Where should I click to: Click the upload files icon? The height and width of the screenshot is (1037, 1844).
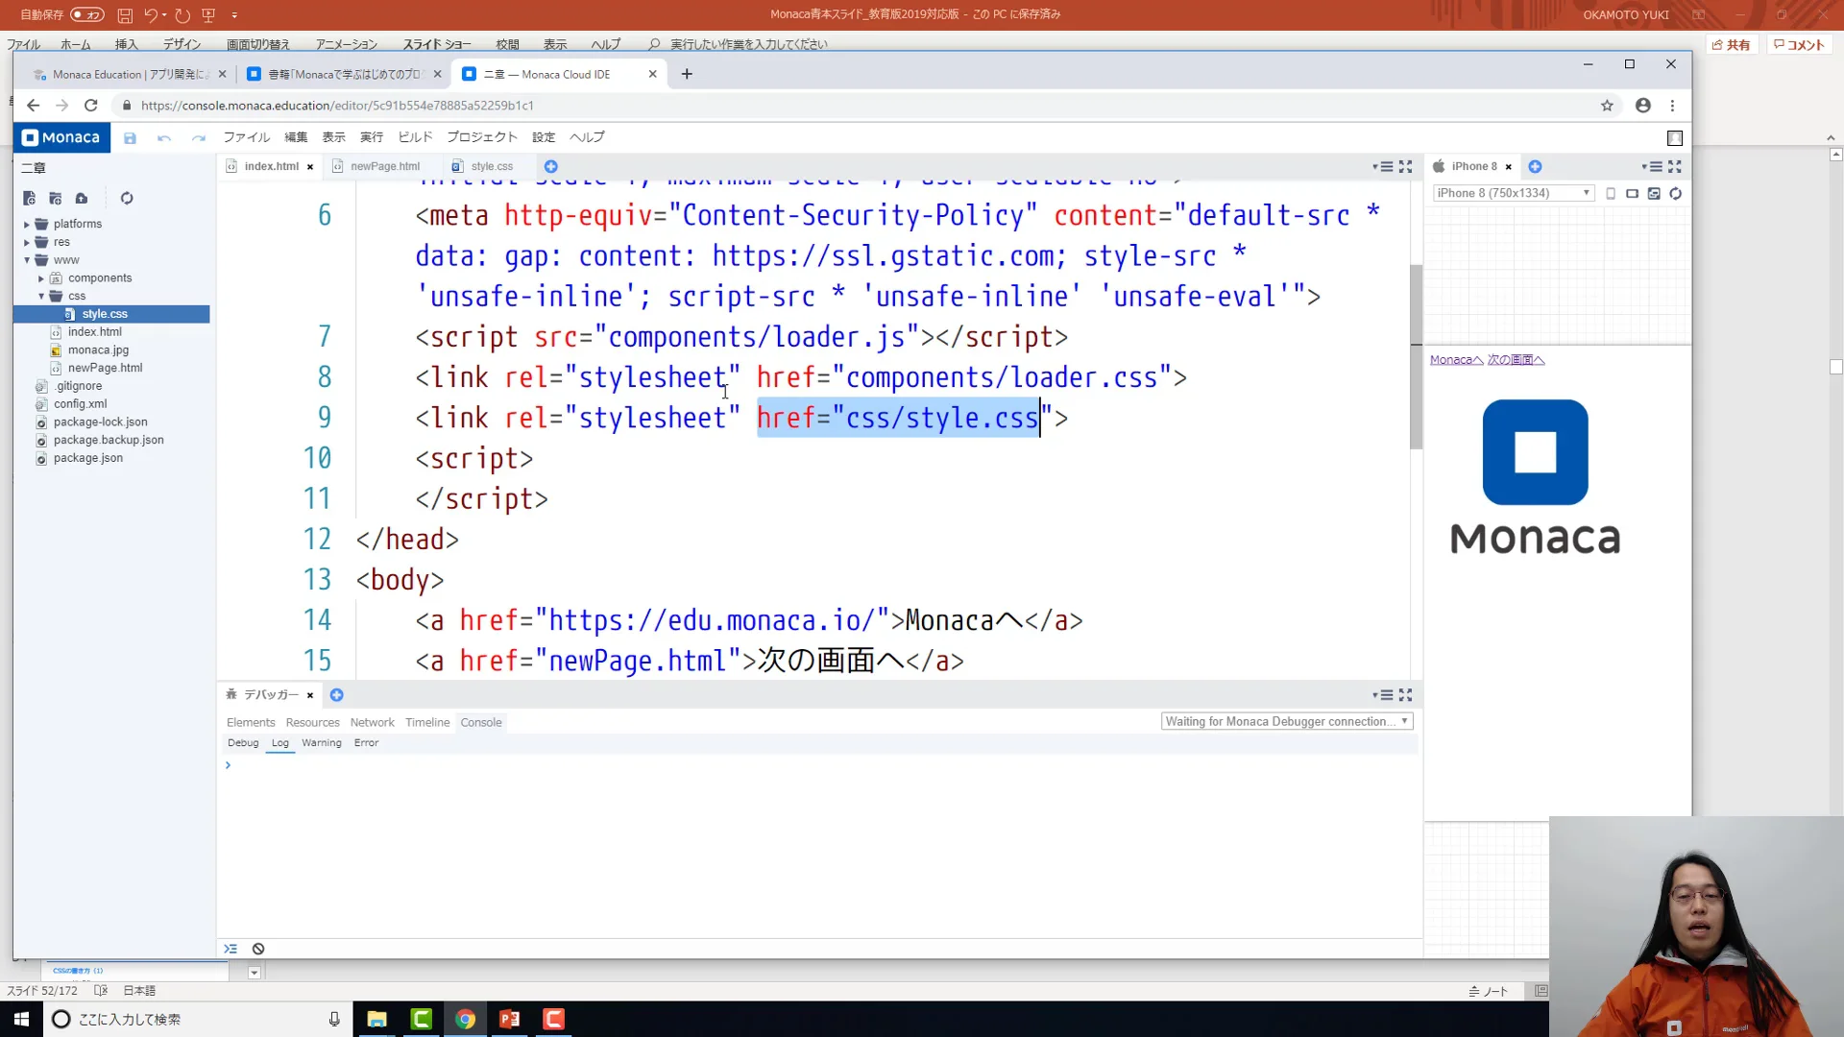coord(82,198)
